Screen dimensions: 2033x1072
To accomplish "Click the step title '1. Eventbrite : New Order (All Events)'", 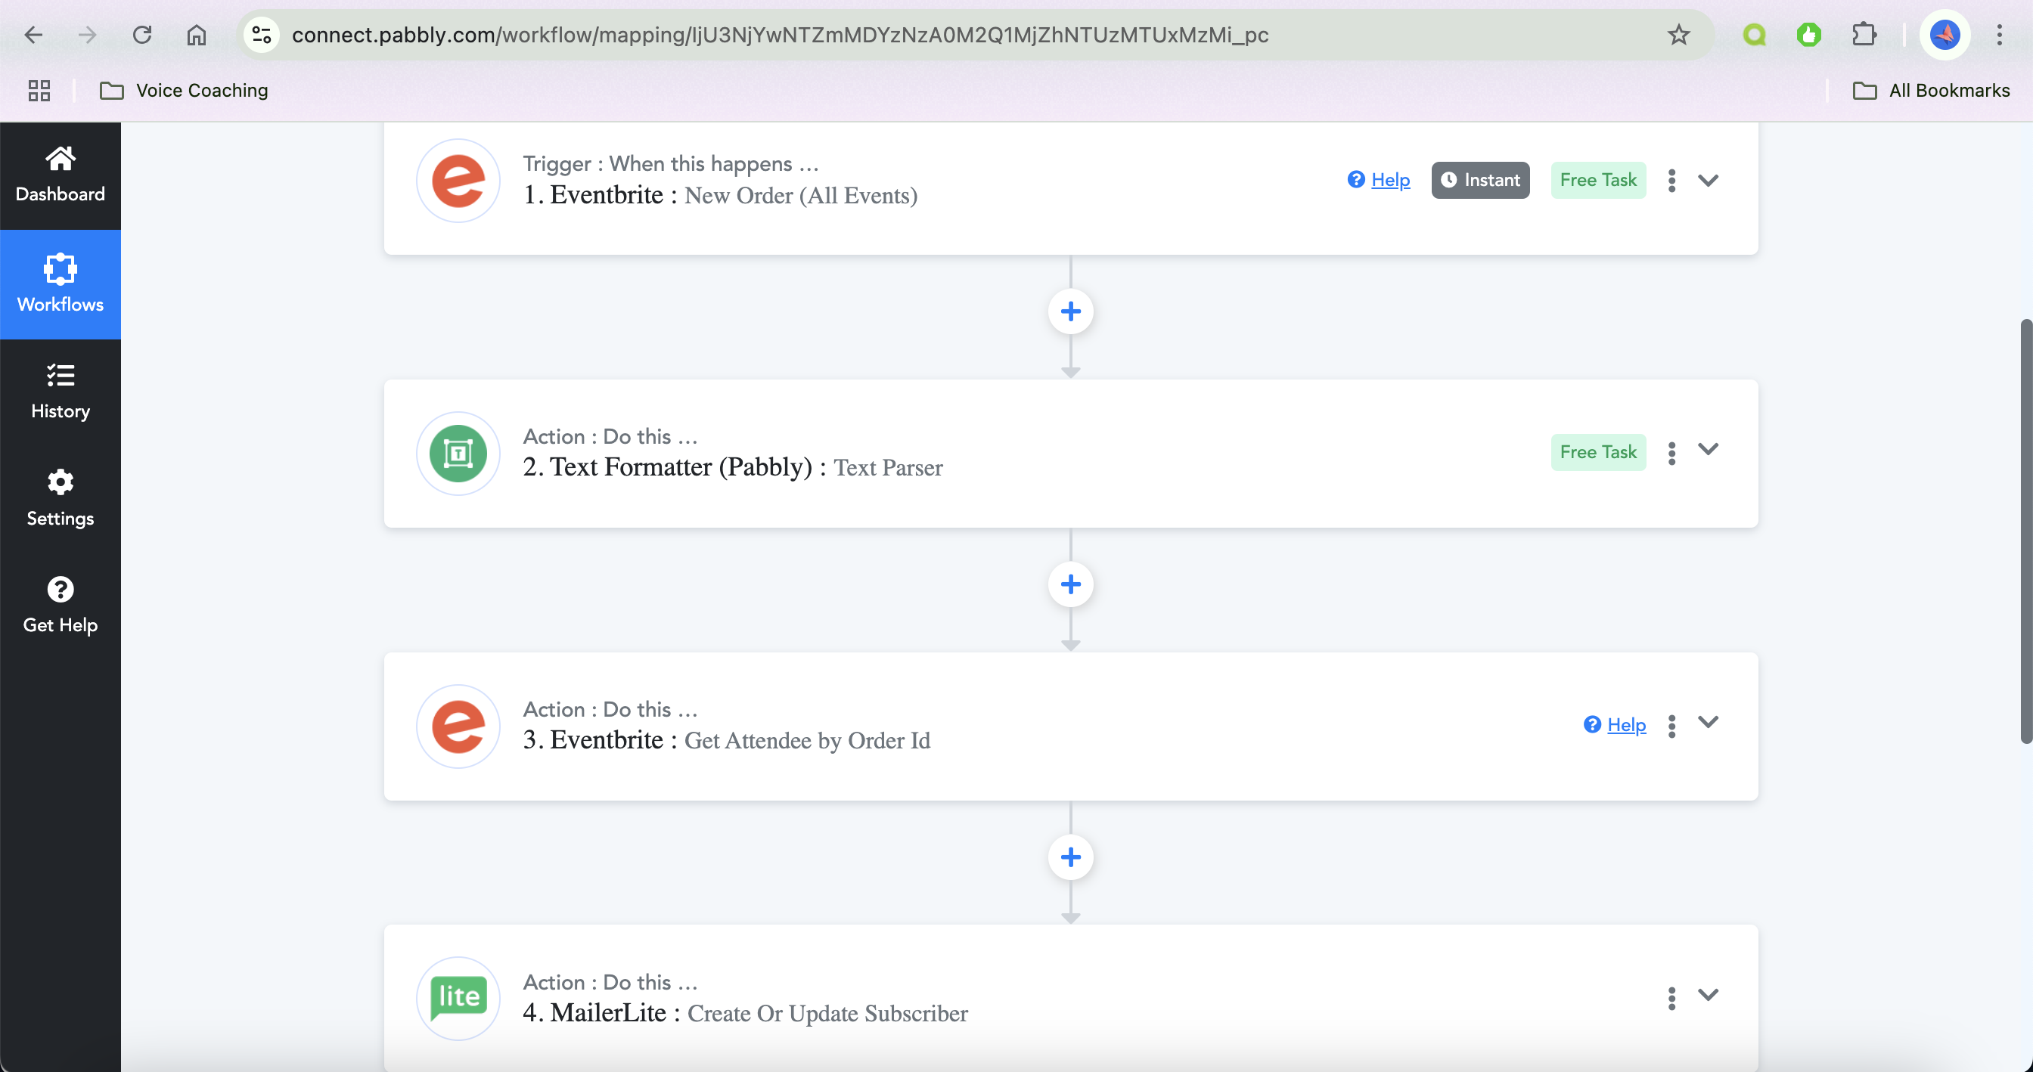I will click(x=720, y=195).
